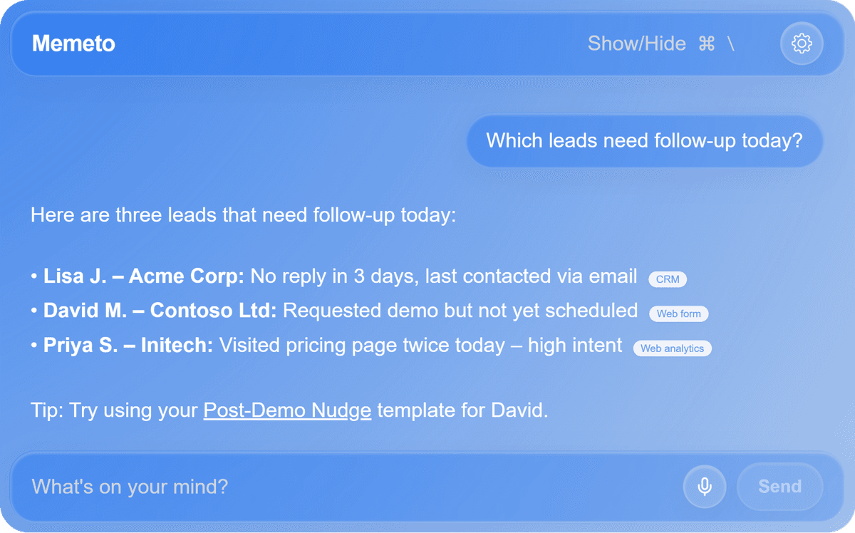Open the Post-Demo Nudge template link
Image resolution: width=855 pixels, height=533 pixels.
click(287, 410)
